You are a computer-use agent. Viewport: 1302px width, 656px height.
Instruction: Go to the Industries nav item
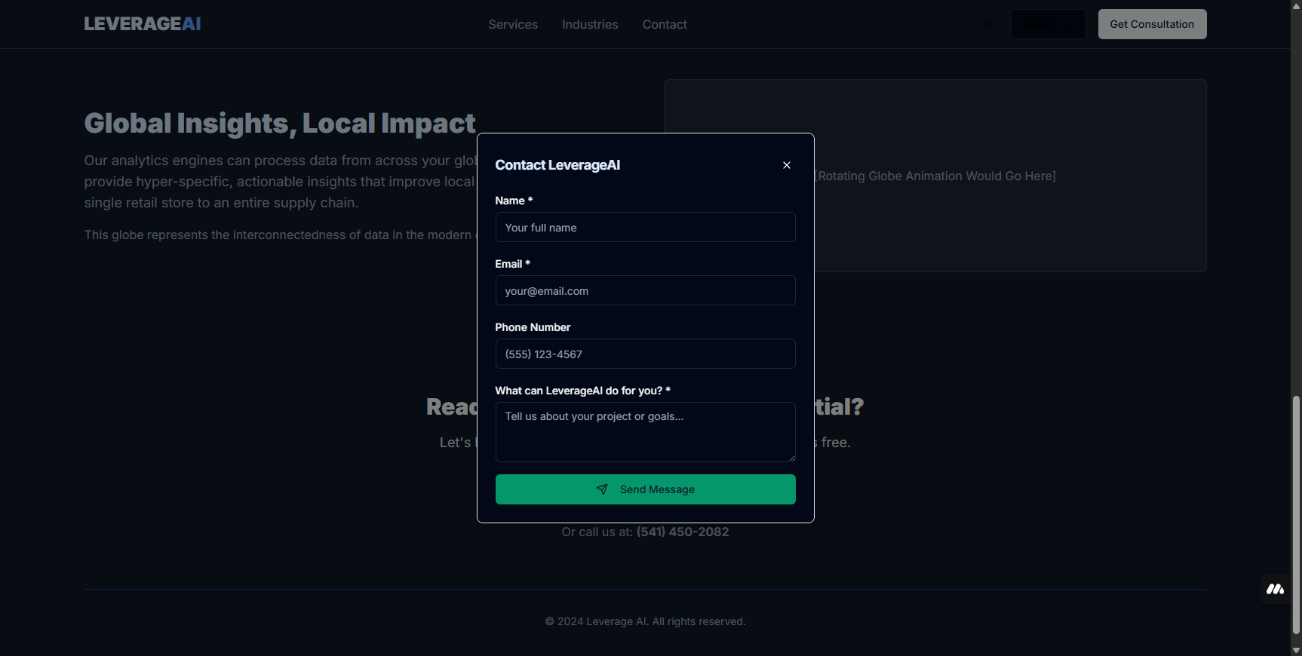coord(589,25)
